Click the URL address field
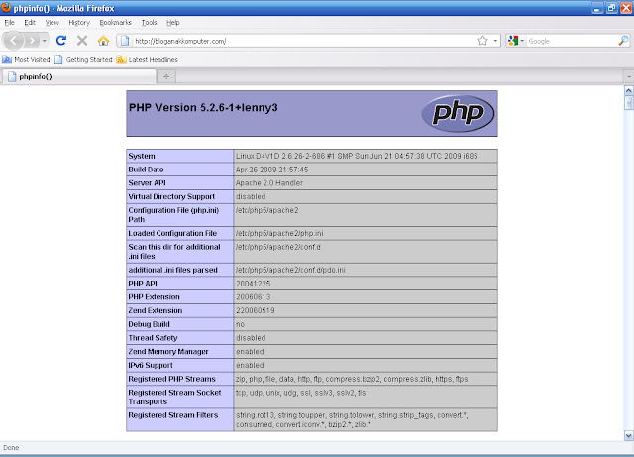The height and width of the screenshot is (457, 634). pyautogui.click(x=303, y=41)
